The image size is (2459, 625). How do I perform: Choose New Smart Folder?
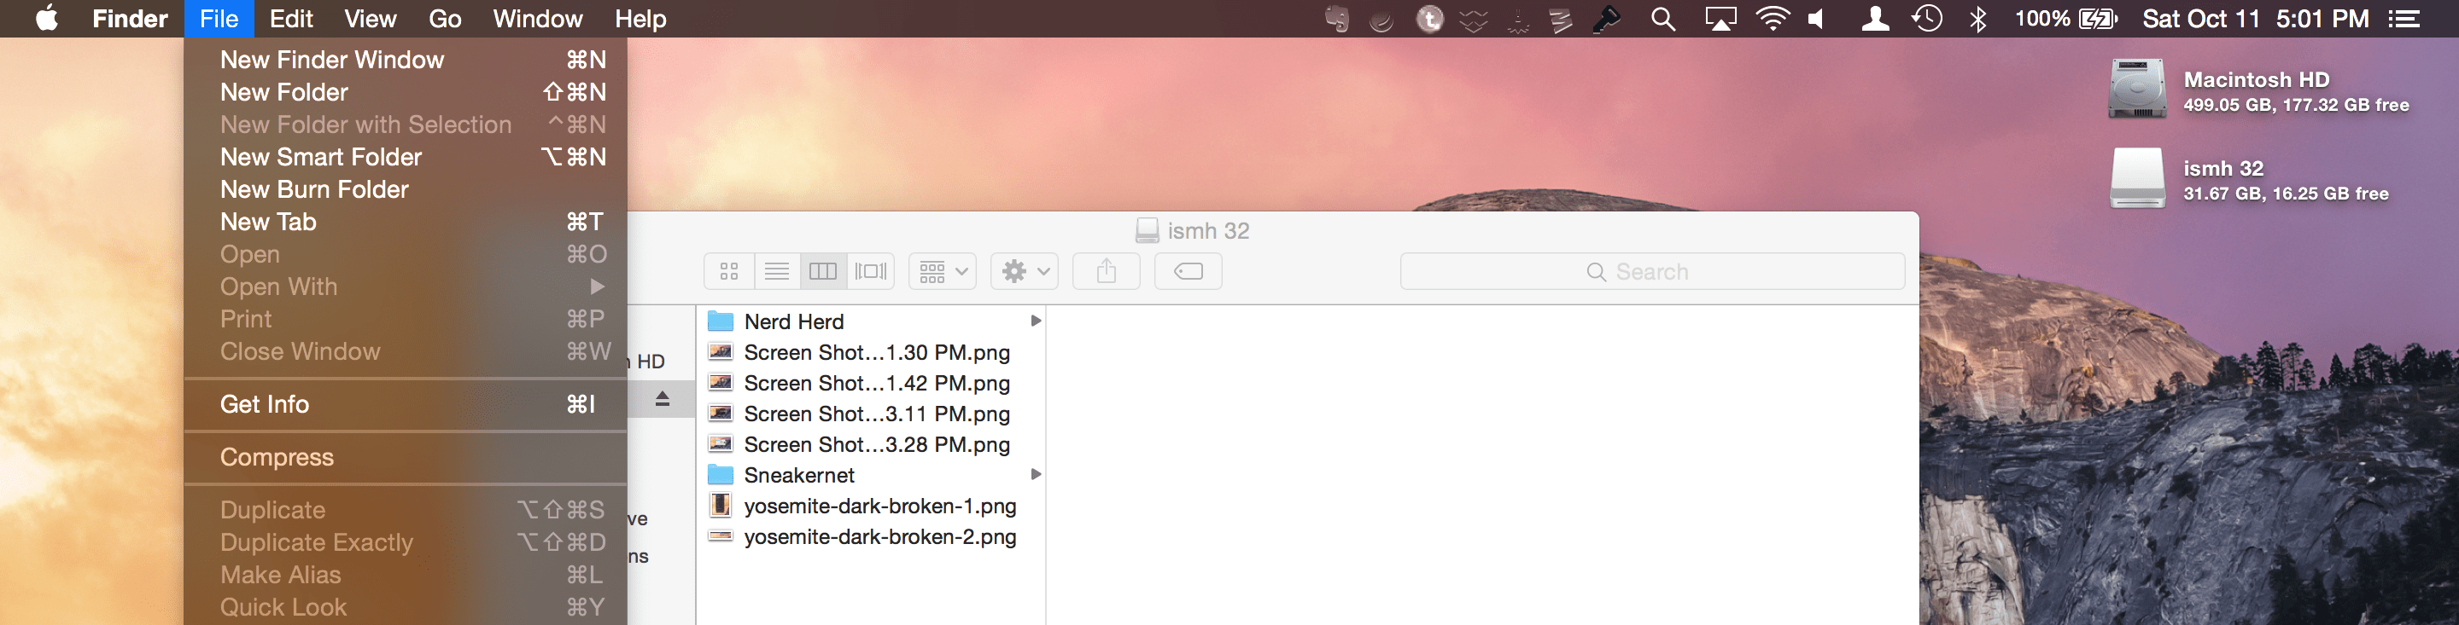[406, 157]
